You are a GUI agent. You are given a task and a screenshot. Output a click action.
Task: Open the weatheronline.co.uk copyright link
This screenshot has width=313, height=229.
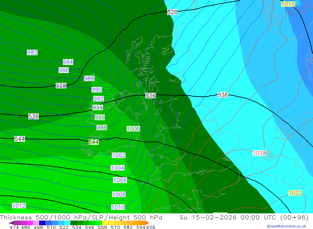tap(286, 226)
